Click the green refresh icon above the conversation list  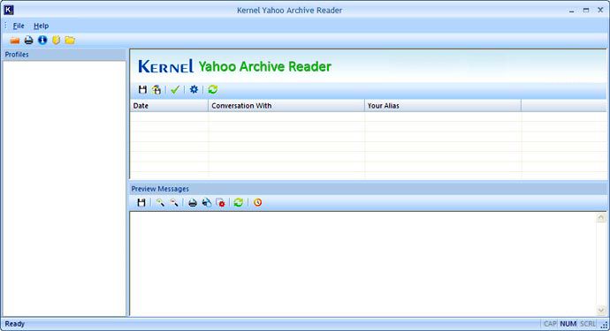tap(212, 90)
